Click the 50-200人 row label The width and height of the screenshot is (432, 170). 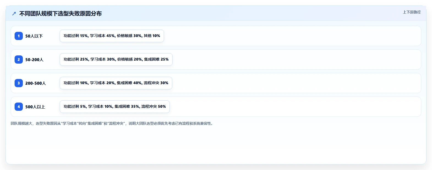click(x=34, y=59)
